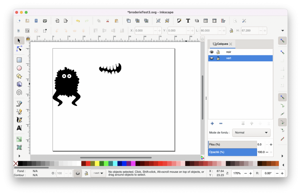Open the Mode de fondu dropdown
This screenshot has width=301, height=195.
point(251,133)
